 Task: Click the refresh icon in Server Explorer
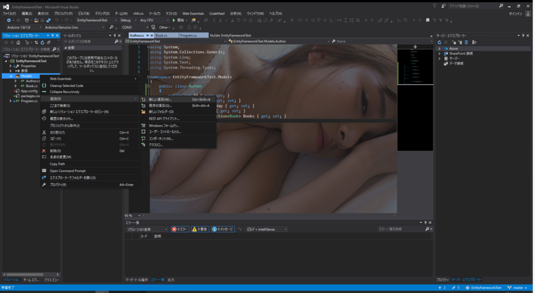(x=440, y=42)
